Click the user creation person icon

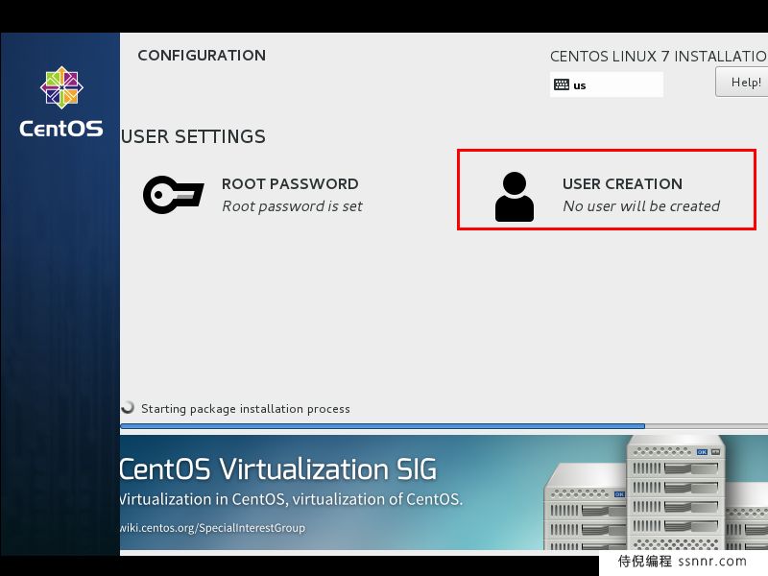click(x=515, y=197)
